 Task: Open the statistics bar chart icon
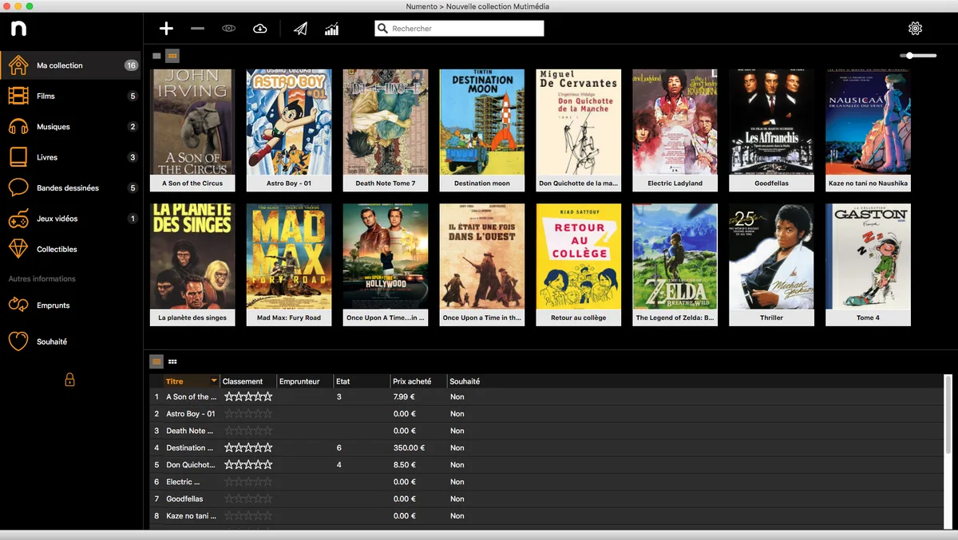click(331, 29)
